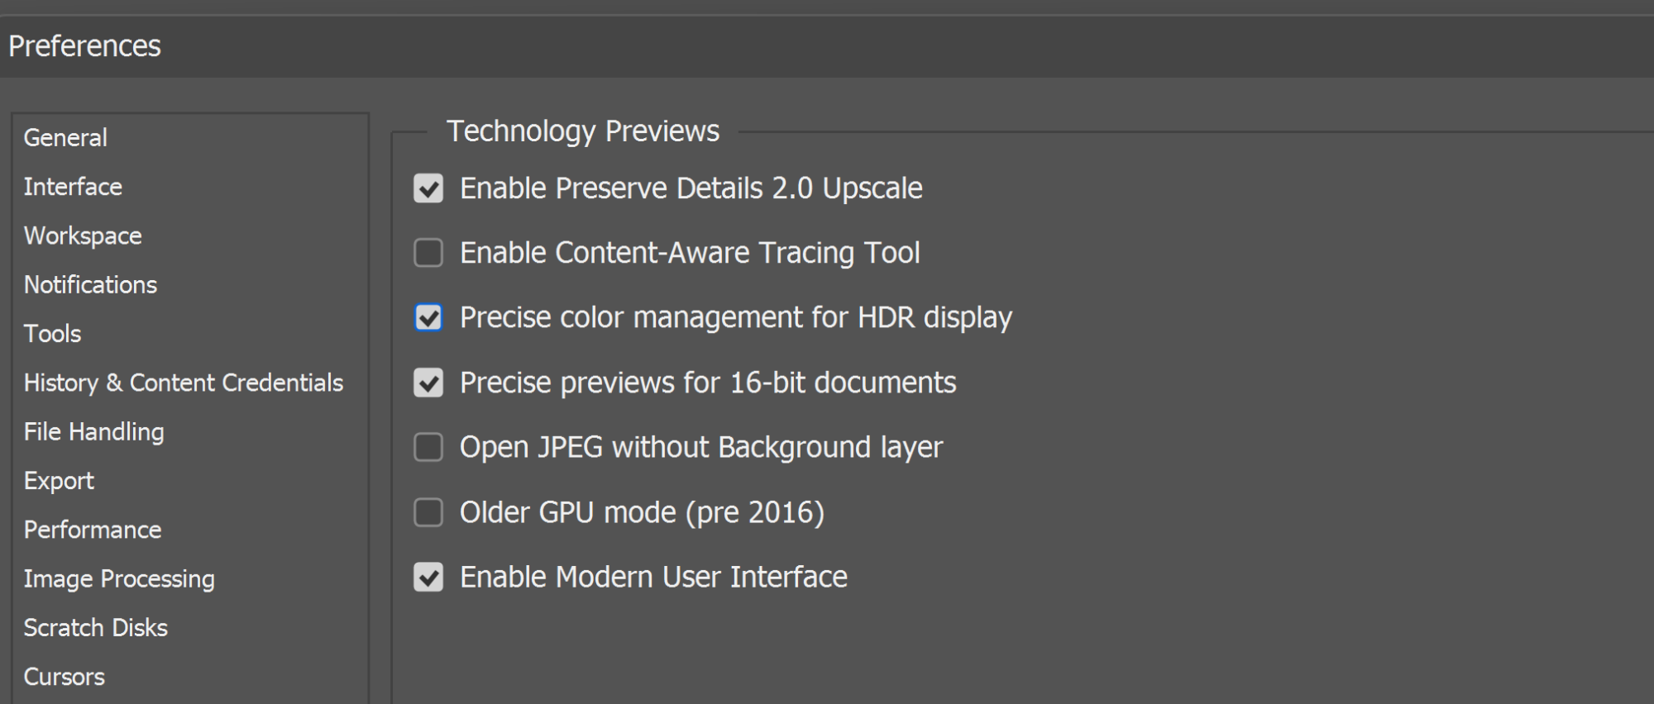Select Scratch Disks in sidebar

coord(95,628)
